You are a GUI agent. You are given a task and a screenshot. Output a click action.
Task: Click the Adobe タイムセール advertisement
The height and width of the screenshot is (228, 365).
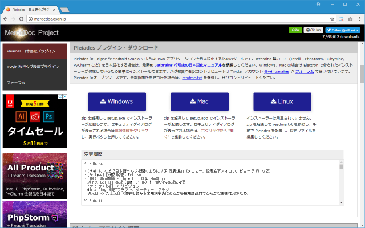click(x=35, y=121)
